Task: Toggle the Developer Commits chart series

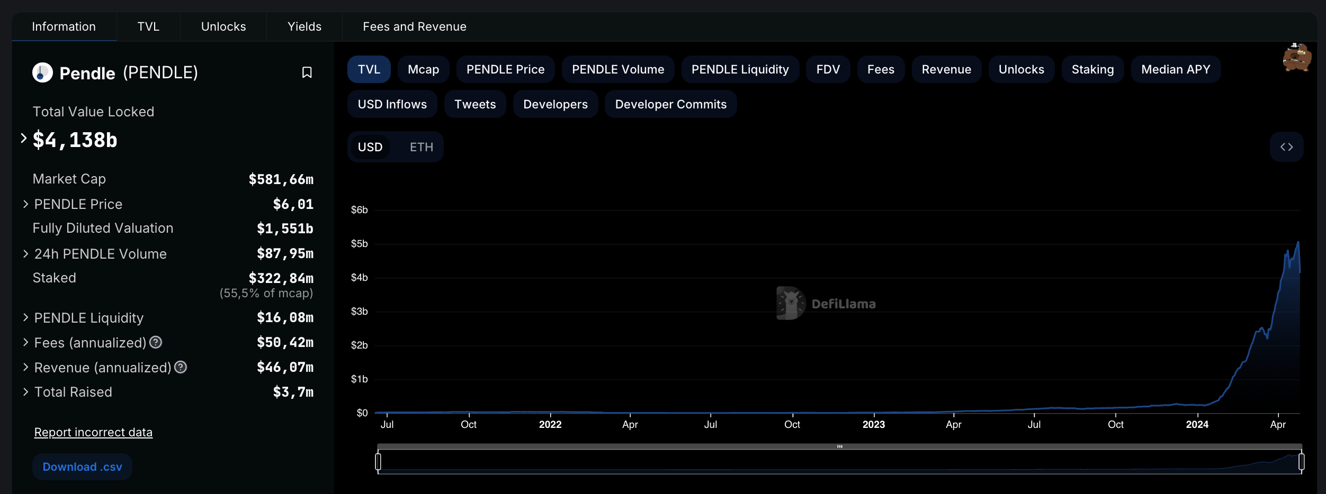Action: tap(670, 104)
